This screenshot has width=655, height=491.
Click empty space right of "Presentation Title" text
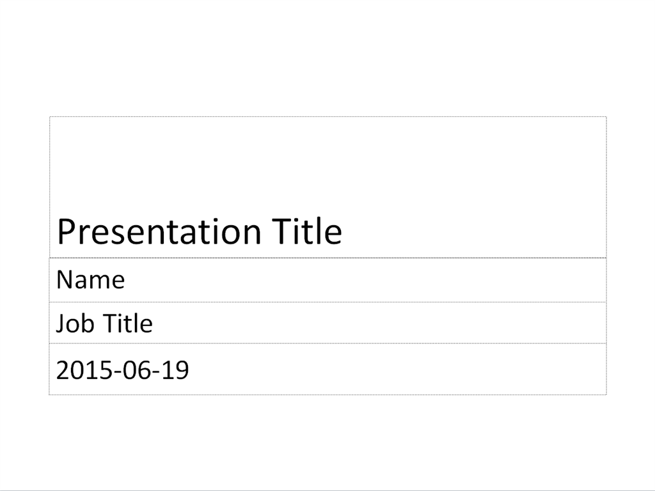coord(473,231)
